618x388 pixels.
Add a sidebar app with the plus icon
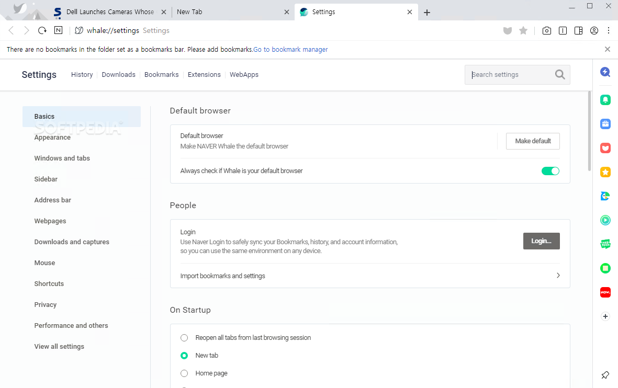605,316
